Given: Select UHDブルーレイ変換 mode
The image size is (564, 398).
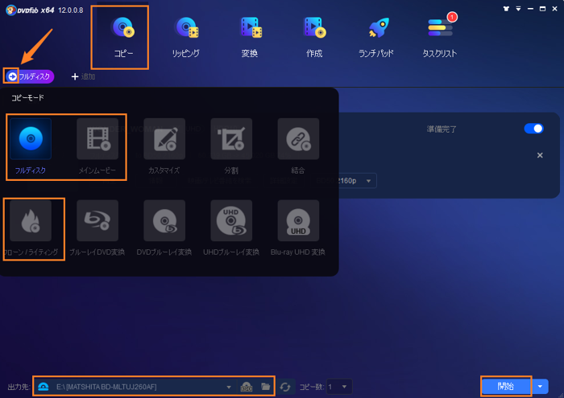Looking at the screenshot, I should click(x=231, y=220).
